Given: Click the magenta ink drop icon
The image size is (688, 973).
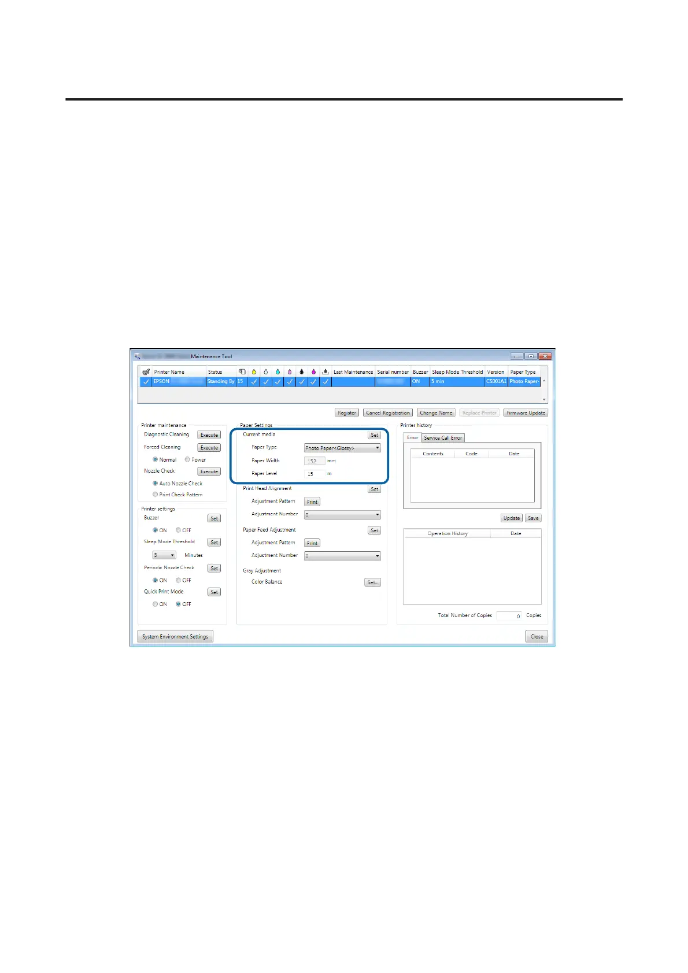Looking at the screenshot, I should [x=313, y=372].
